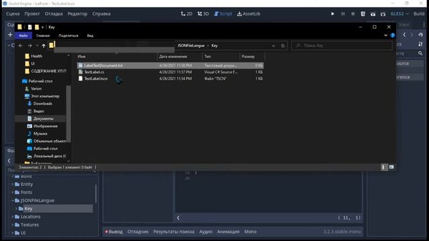Image resolution: width=429 pixels, height=241 pixels.
Task: Open the Вывод bottom panel
Action: click(x=114, y=232)
